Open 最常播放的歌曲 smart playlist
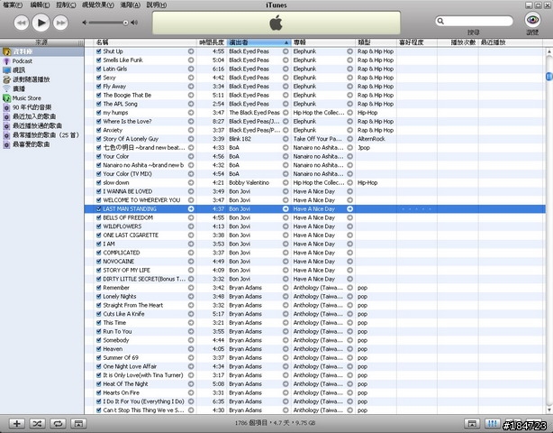This screenshot has width=553, height=433. [x=46, y=135]
